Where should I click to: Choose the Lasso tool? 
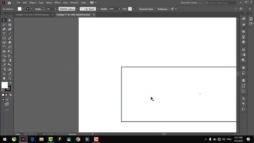click(x=10, y=25)
